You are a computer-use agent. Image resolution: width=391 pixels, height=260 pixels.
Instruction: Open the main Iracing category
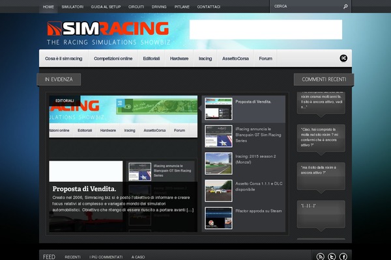pyautogui.click(x=205, y=58)
